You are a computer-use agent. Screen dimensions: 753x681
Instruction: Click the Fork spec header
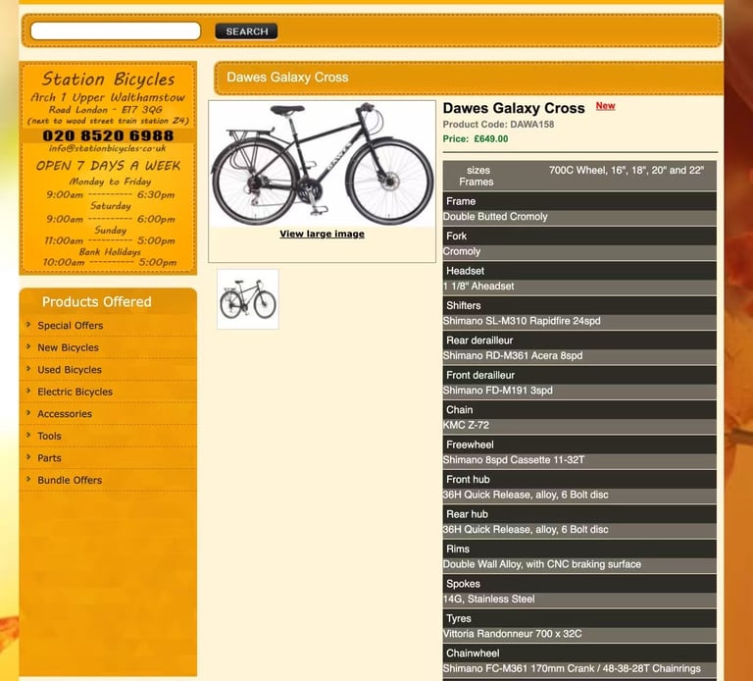579,236
